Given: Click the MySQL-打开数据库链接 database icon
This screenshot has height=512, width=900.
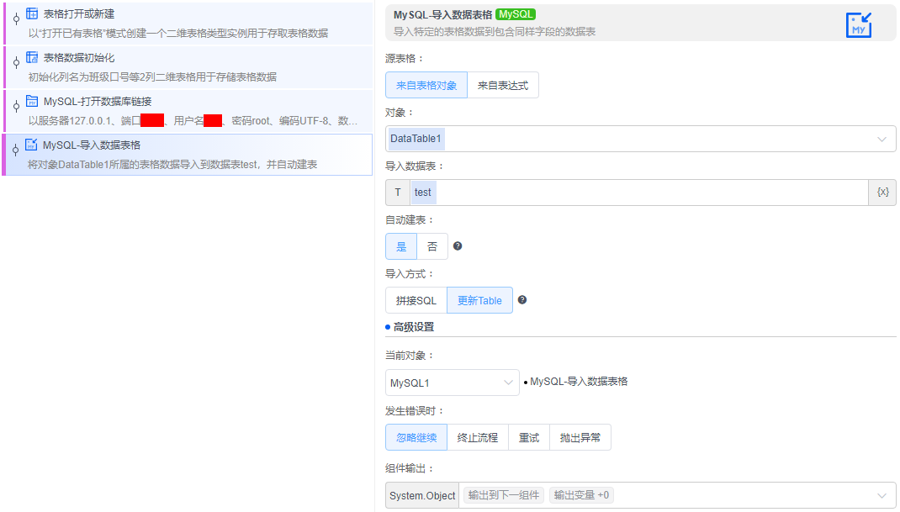Looking at the screenshot, I should pyautogui.click(x=32, y=101).
